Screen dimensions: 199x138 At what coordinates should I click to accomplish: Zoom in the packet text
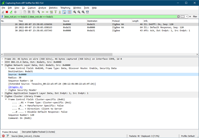[75, 12]
